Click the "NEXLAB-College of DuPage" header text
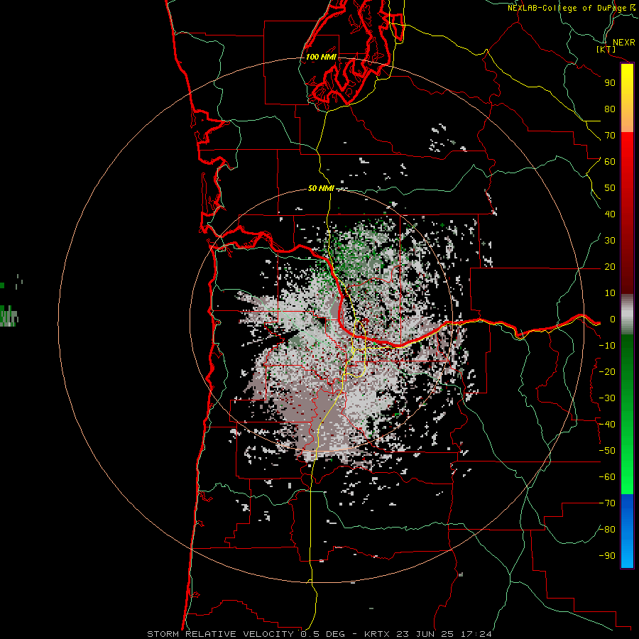This screenshot has width=639, height=639. (x=567, y=8)
